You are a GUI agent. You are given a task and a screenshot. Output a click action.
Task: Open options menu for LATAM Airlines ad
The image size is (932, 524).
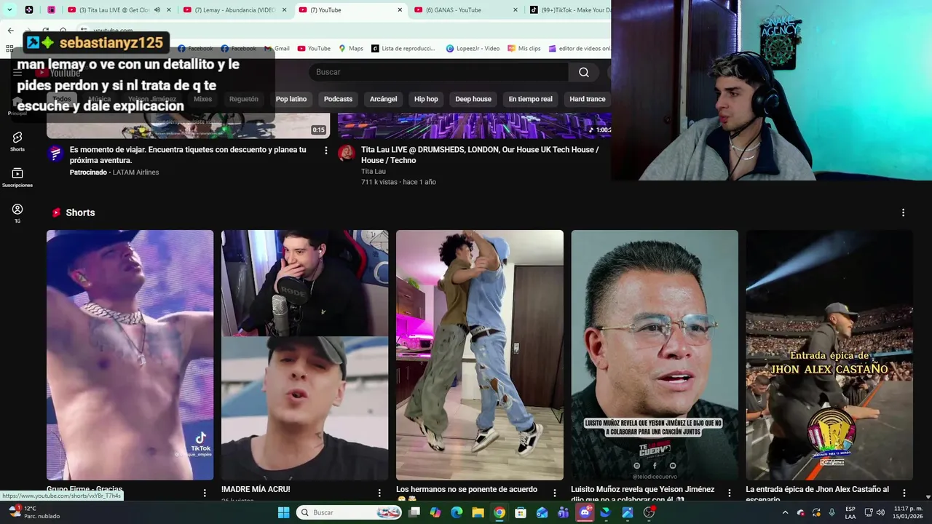pos(325,151)
